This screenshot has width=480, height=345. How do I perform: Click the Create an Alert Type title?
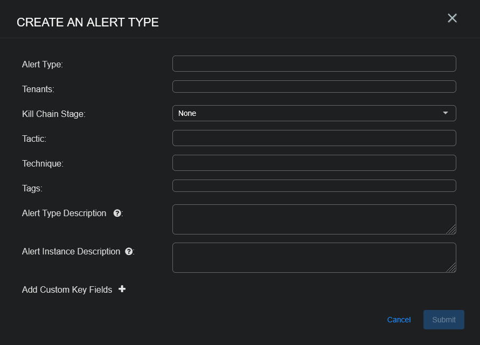tap(88, 22)
